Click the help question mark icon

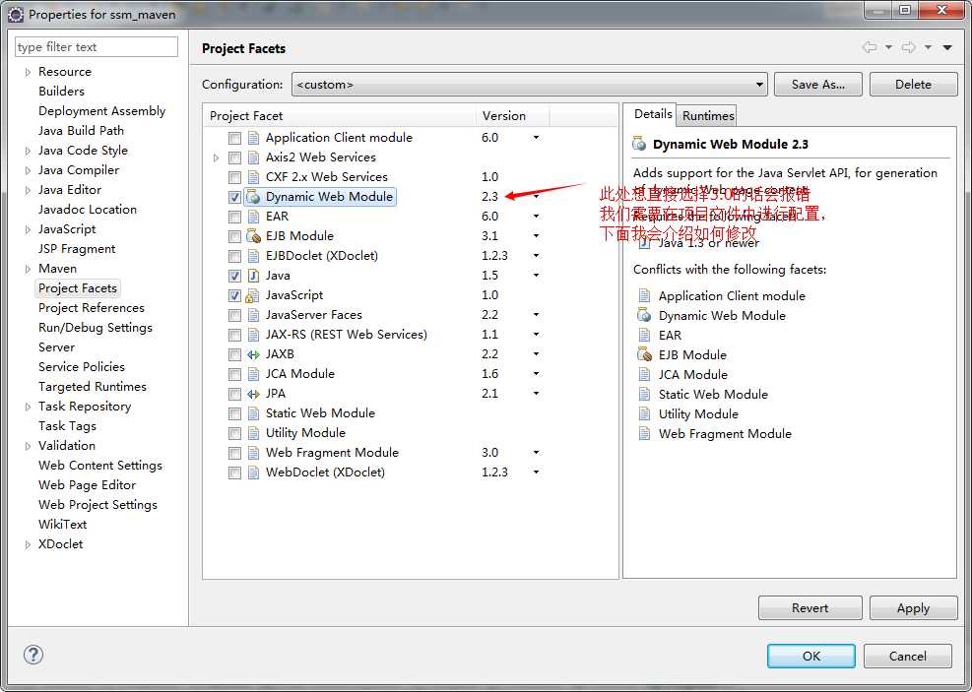tap(33, 656)
